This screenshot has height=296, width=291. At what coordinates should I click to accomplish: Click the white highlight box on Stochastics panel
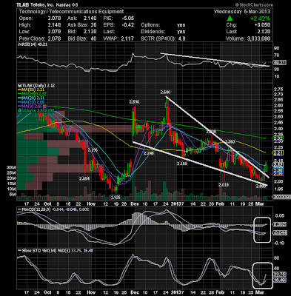(x=263, y=275)
